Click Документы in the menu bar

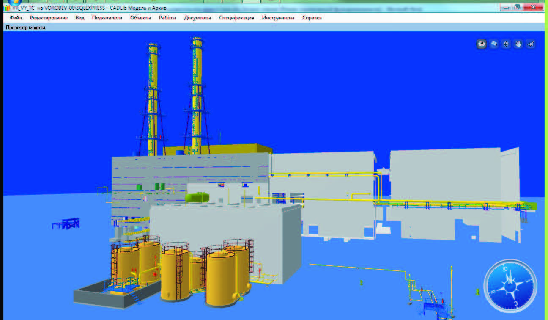[197, 18]
